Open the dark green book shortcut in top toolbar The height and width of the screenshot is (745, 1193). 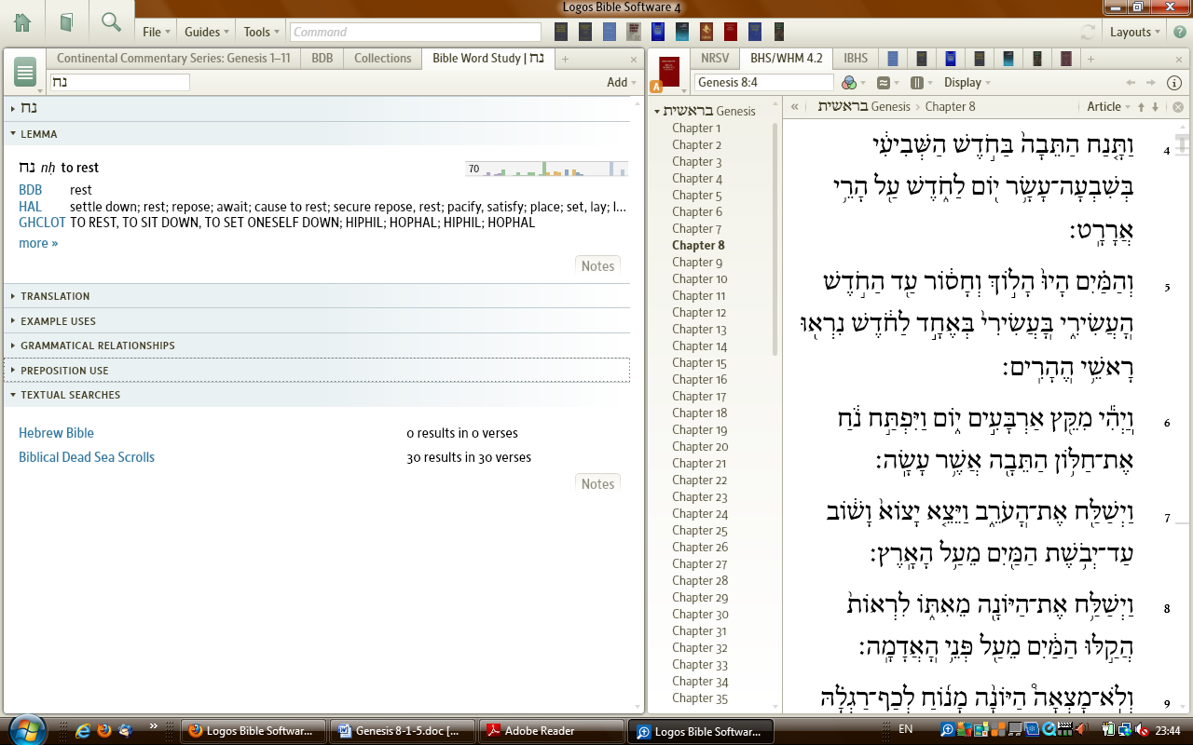point(779,32)
